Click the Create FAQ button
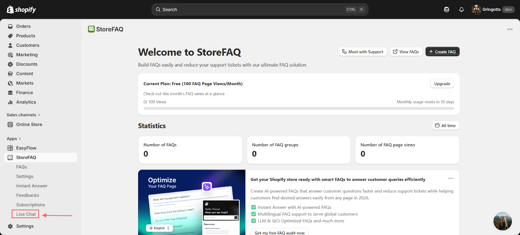The image size is (520, 235). coord(442,52)
